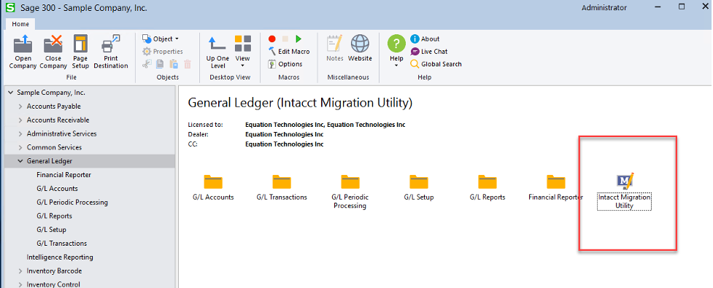Image resolution: width=713 pixels, height=288 pixels.
Task: Select Intelligence Reporting in the tree
Action: [60, 257]
